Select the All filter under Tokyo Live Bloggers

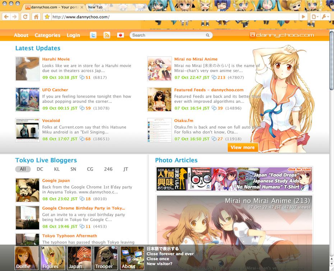click(23, 169)
